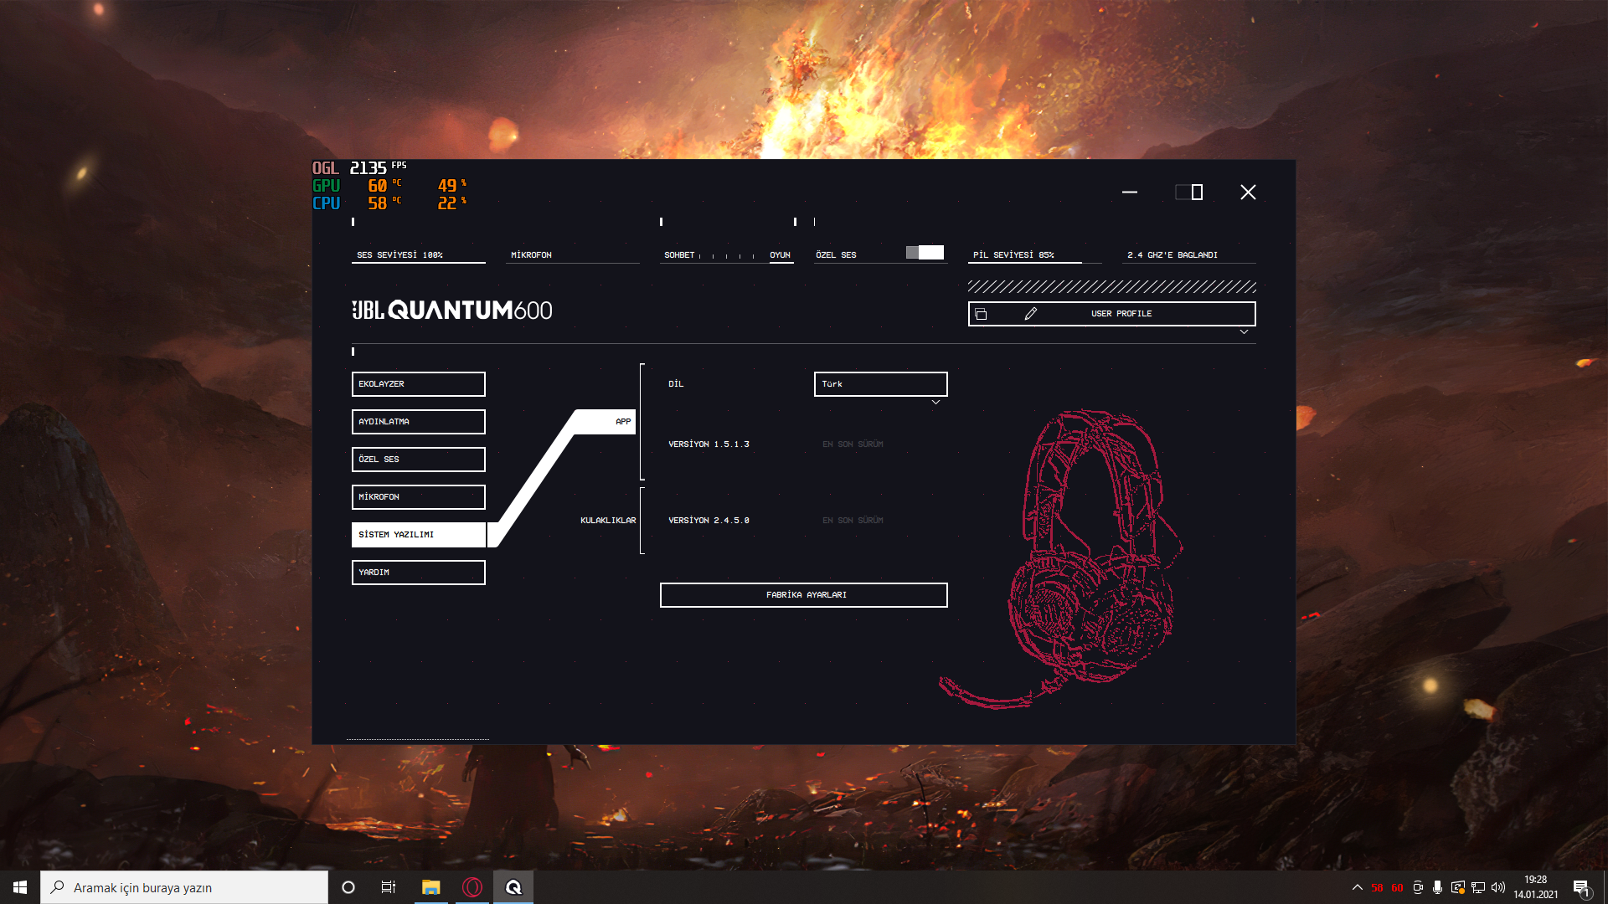Click the taskbar search box

(184, 887)
